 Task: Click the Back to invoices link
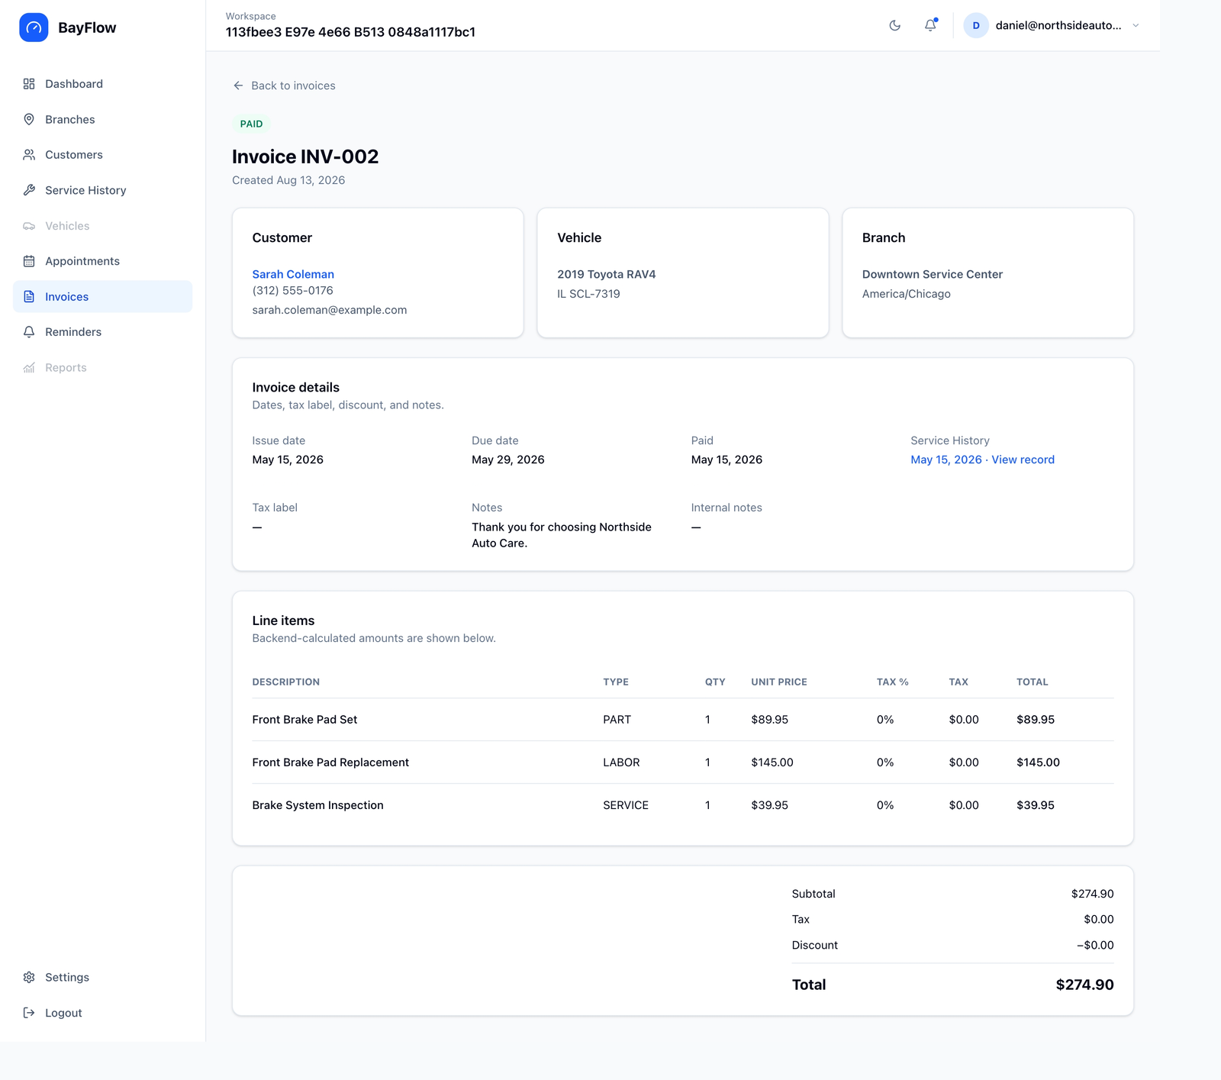pyautogui.click(x=284, y=85)
